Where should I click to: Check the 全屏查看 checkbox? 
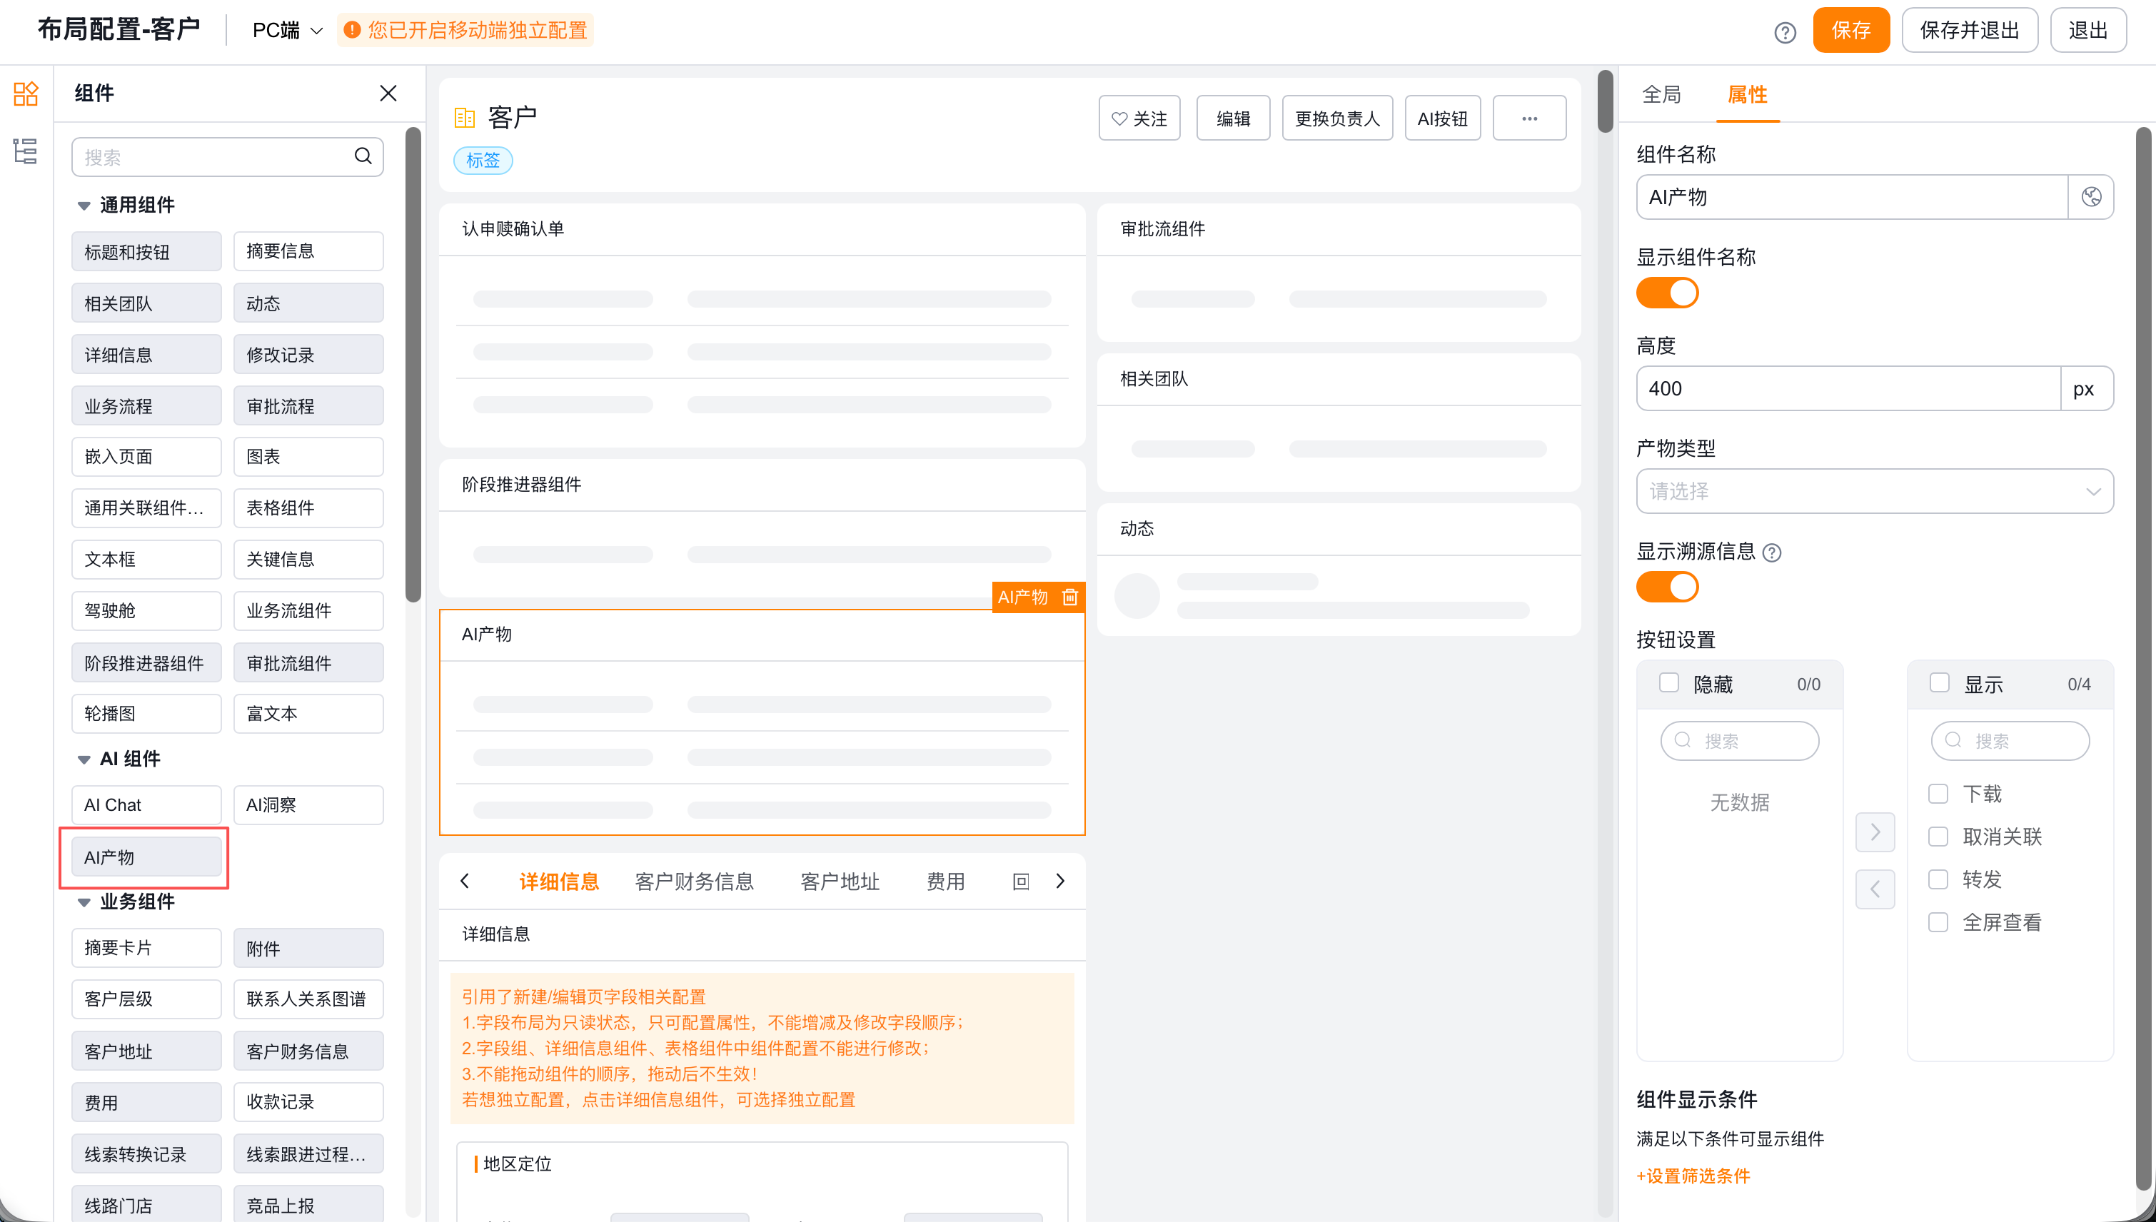coord(1938,922)
